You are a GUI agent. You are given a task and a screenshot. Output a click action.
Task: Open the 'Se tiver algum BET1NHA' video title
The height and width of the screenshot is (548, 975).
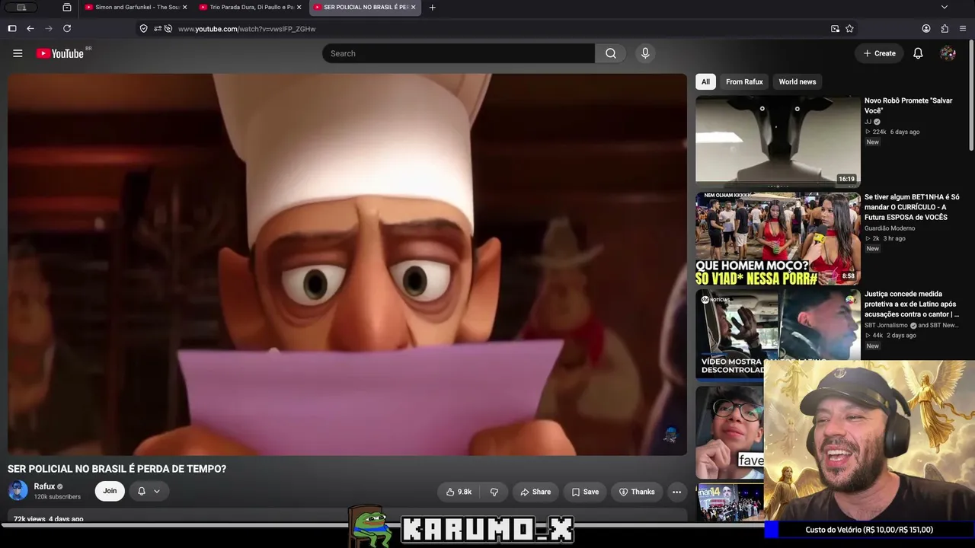pyautogui.click(x=912, y=207)
